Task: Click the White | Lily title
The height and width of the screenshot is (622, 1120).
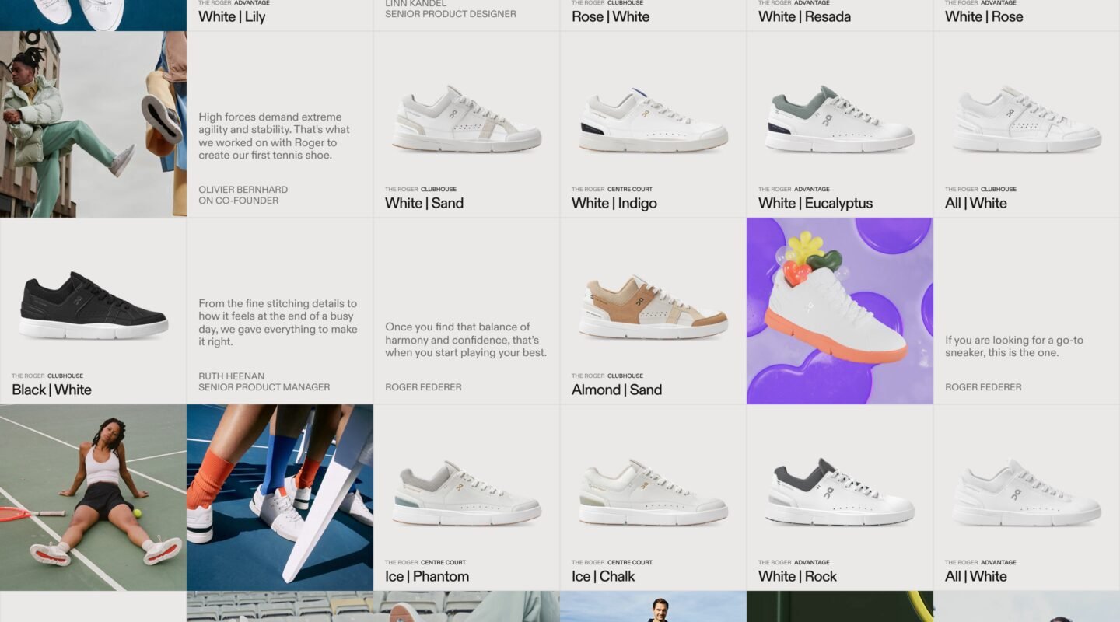Action: 232,16
